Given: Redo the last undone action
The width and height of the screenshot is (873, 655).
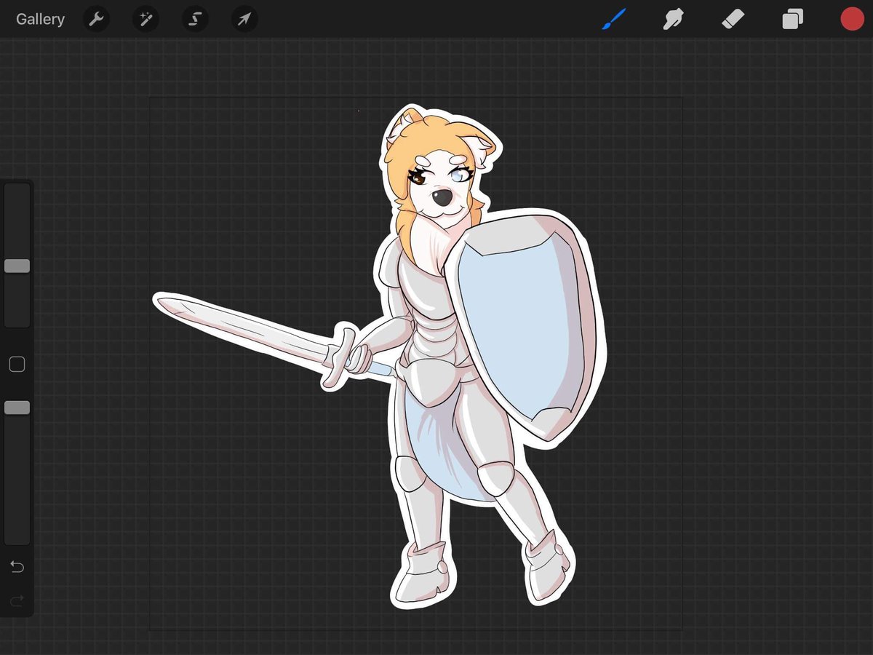Looking at the screenshot, I should [17, 600].
